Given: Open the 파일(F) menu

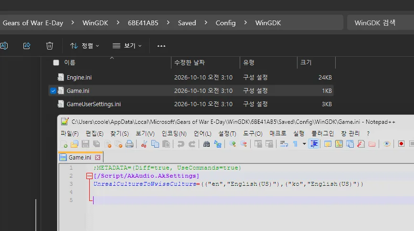Looking at the screenshot, I should (x=69, y=133).
